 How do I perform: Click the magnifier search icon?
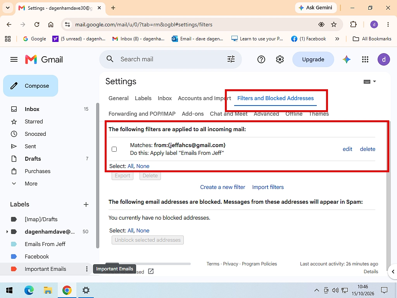click(110, 59)
